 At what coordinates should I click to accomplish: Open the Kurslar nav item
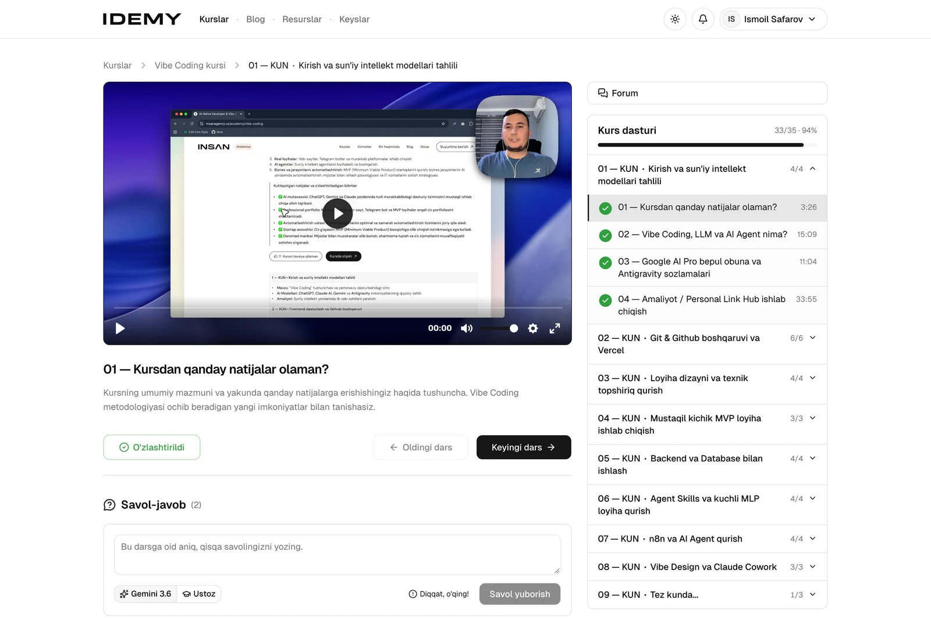214,19
